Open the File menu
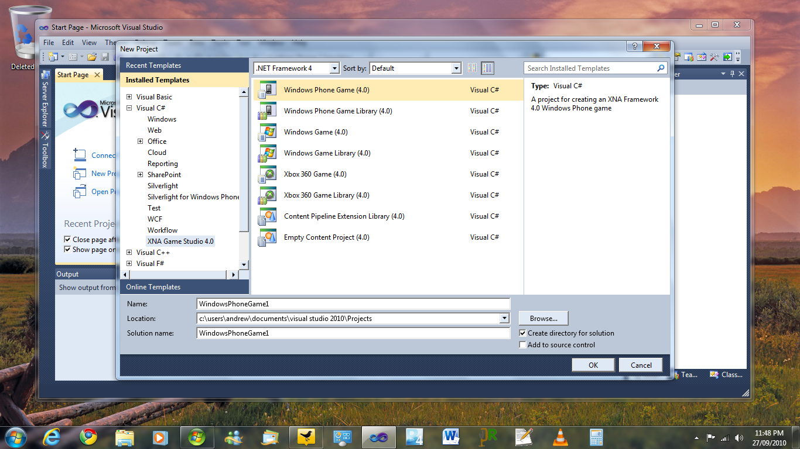Viewport: 800px width, 449px height. click(x=49, y=43)
